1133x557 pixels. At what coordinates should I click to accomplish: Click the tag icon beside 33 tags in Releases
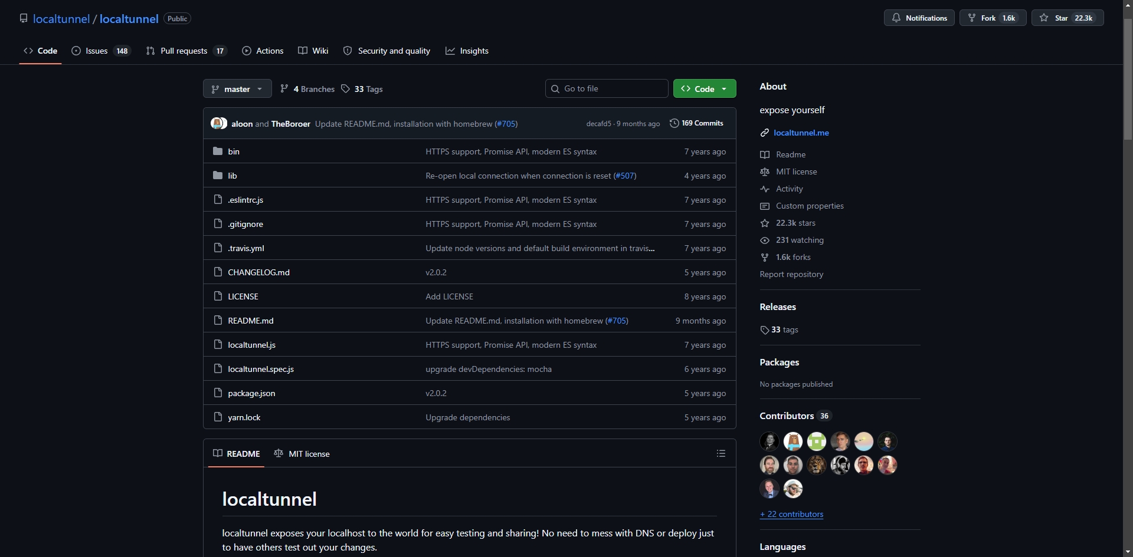click(765, 330)
